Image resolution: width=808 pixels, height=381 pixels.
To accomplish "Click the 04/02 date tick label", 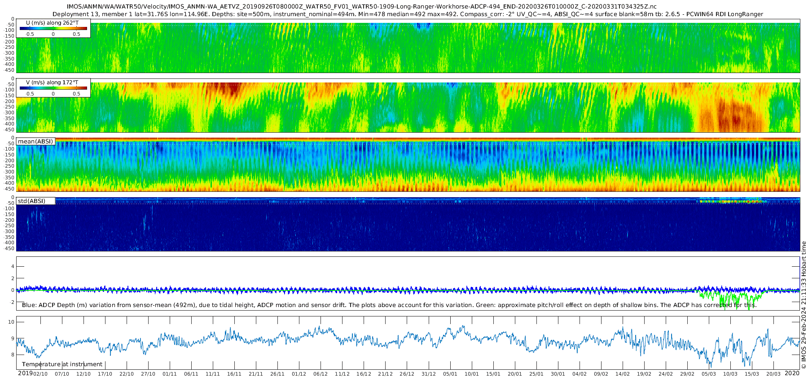I will [580, 374].
